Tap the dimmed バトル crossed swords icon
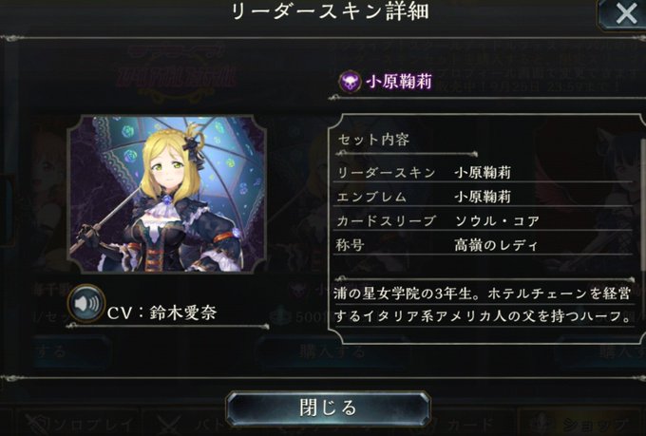The width and height of the screenshot is (646, 436). (x=170, y=425)
